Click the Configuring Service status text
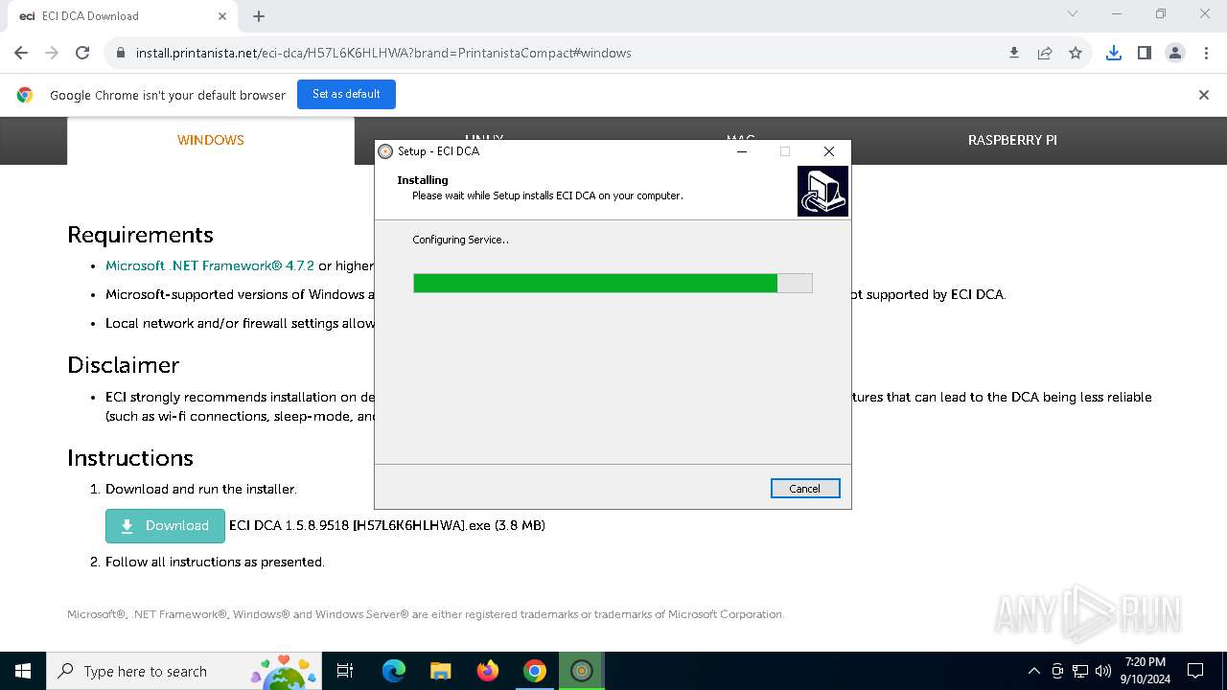Image resolution: width=1227 pixels, height=690 pixels. [x=461, y=240]
